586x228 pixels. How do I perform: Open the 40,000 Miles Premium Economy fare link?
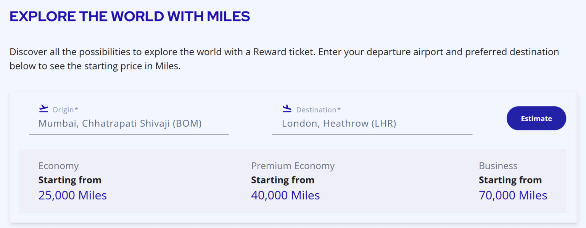coord(285,195)
